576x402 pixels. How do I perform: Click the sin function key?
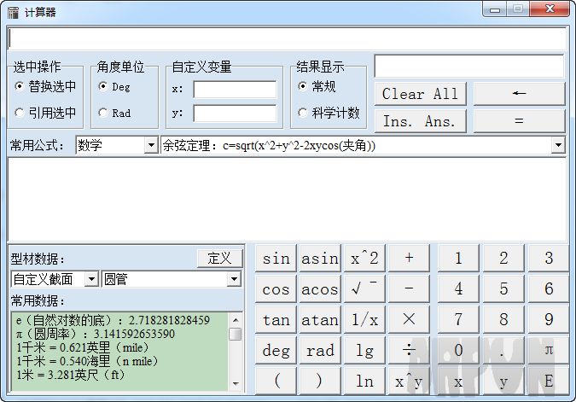click(x=276, y=258)
